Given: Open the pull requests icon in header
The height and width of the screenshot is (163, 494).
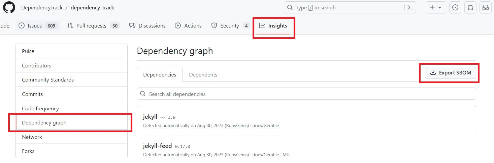Looking at the screenshot, I should [470, 7].
